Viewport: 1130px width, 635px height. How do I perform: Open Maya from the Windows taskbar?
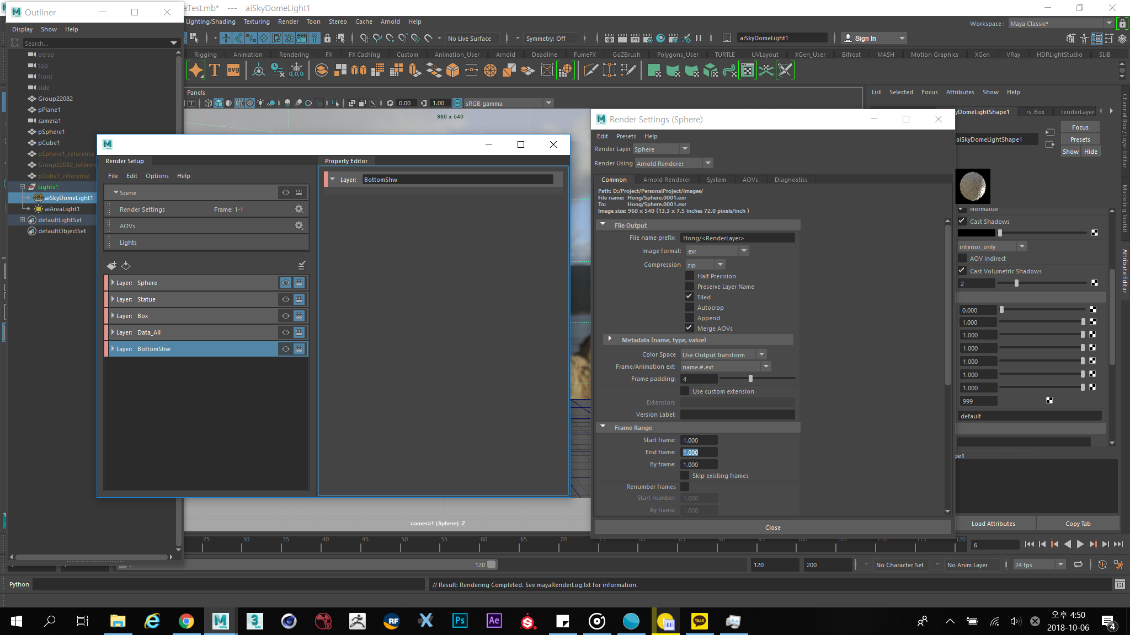[x=221, y=621]
